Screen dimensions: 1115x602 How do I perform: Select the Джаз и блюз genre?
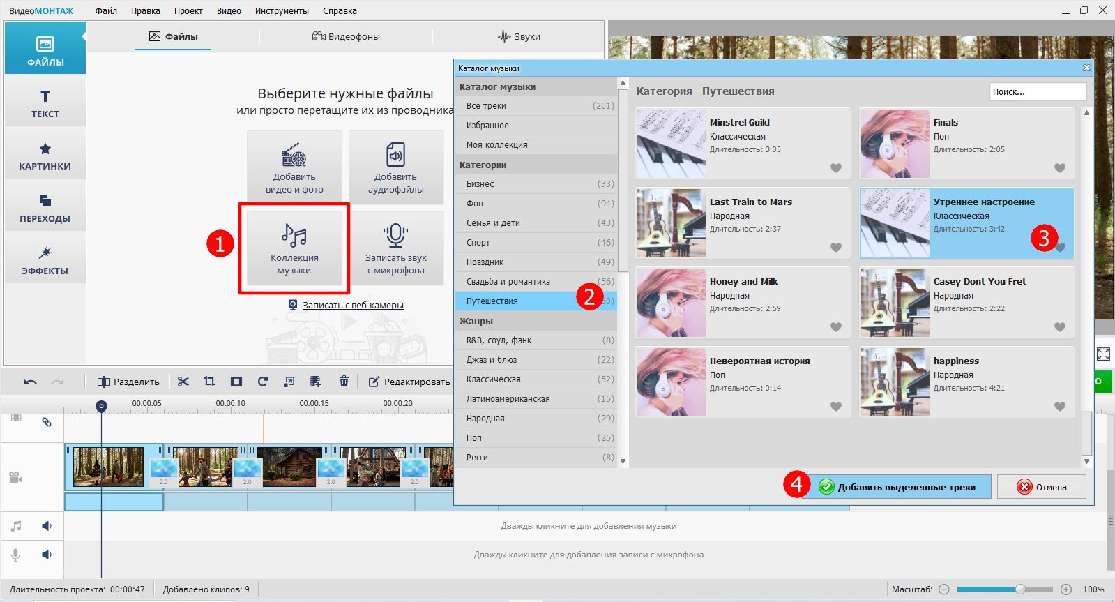point(492,360)
